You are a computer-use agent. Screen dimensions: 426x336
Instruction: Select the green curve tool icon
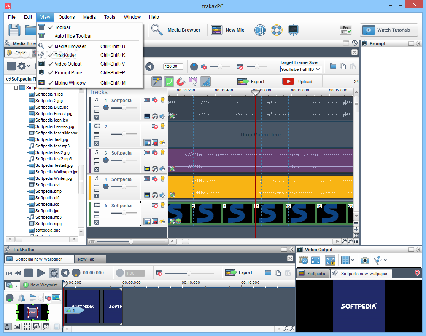pos(169,82)
